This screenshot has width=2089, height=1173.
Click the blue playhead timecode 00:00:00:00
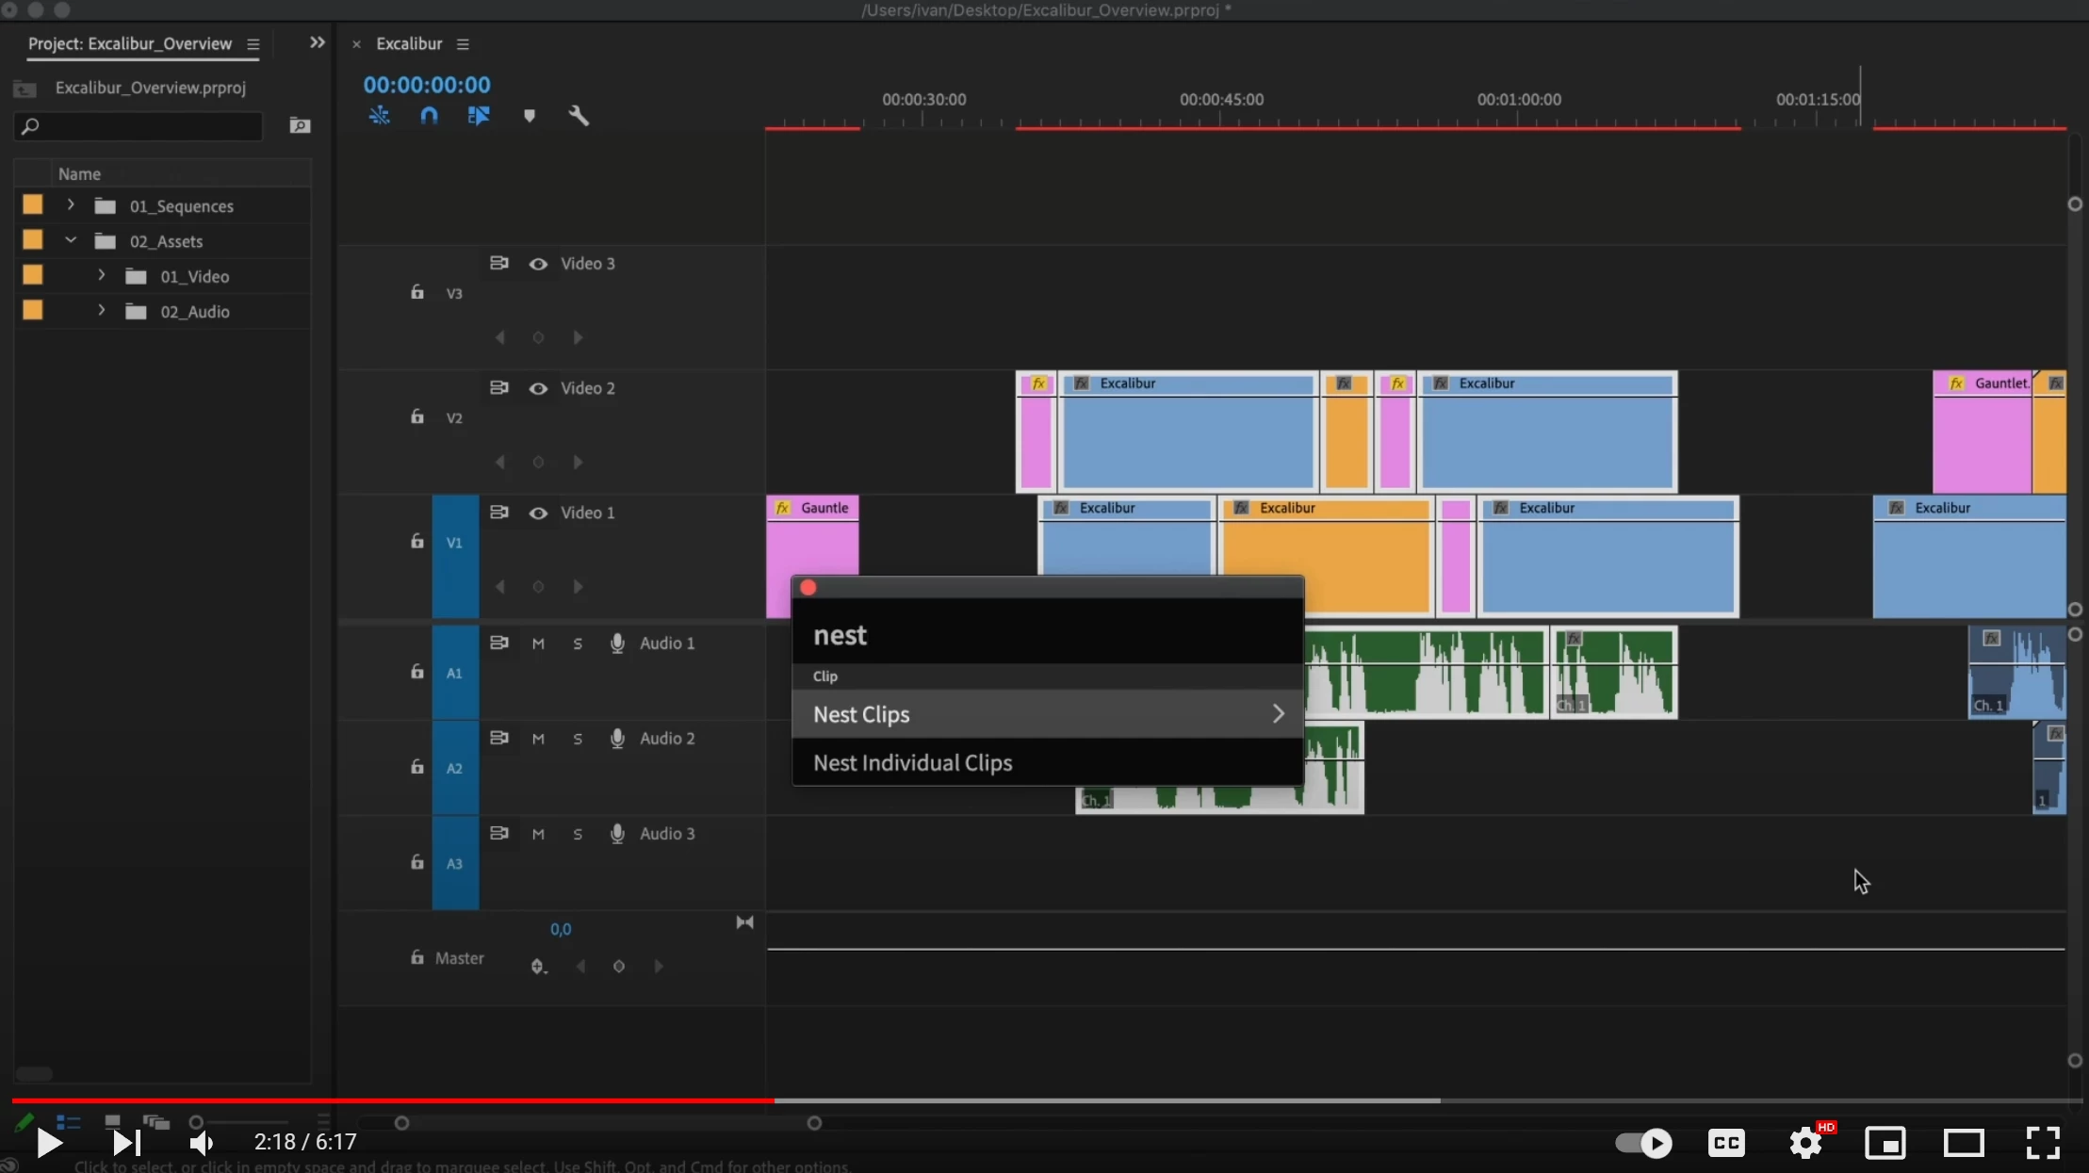tap(427, 85)
